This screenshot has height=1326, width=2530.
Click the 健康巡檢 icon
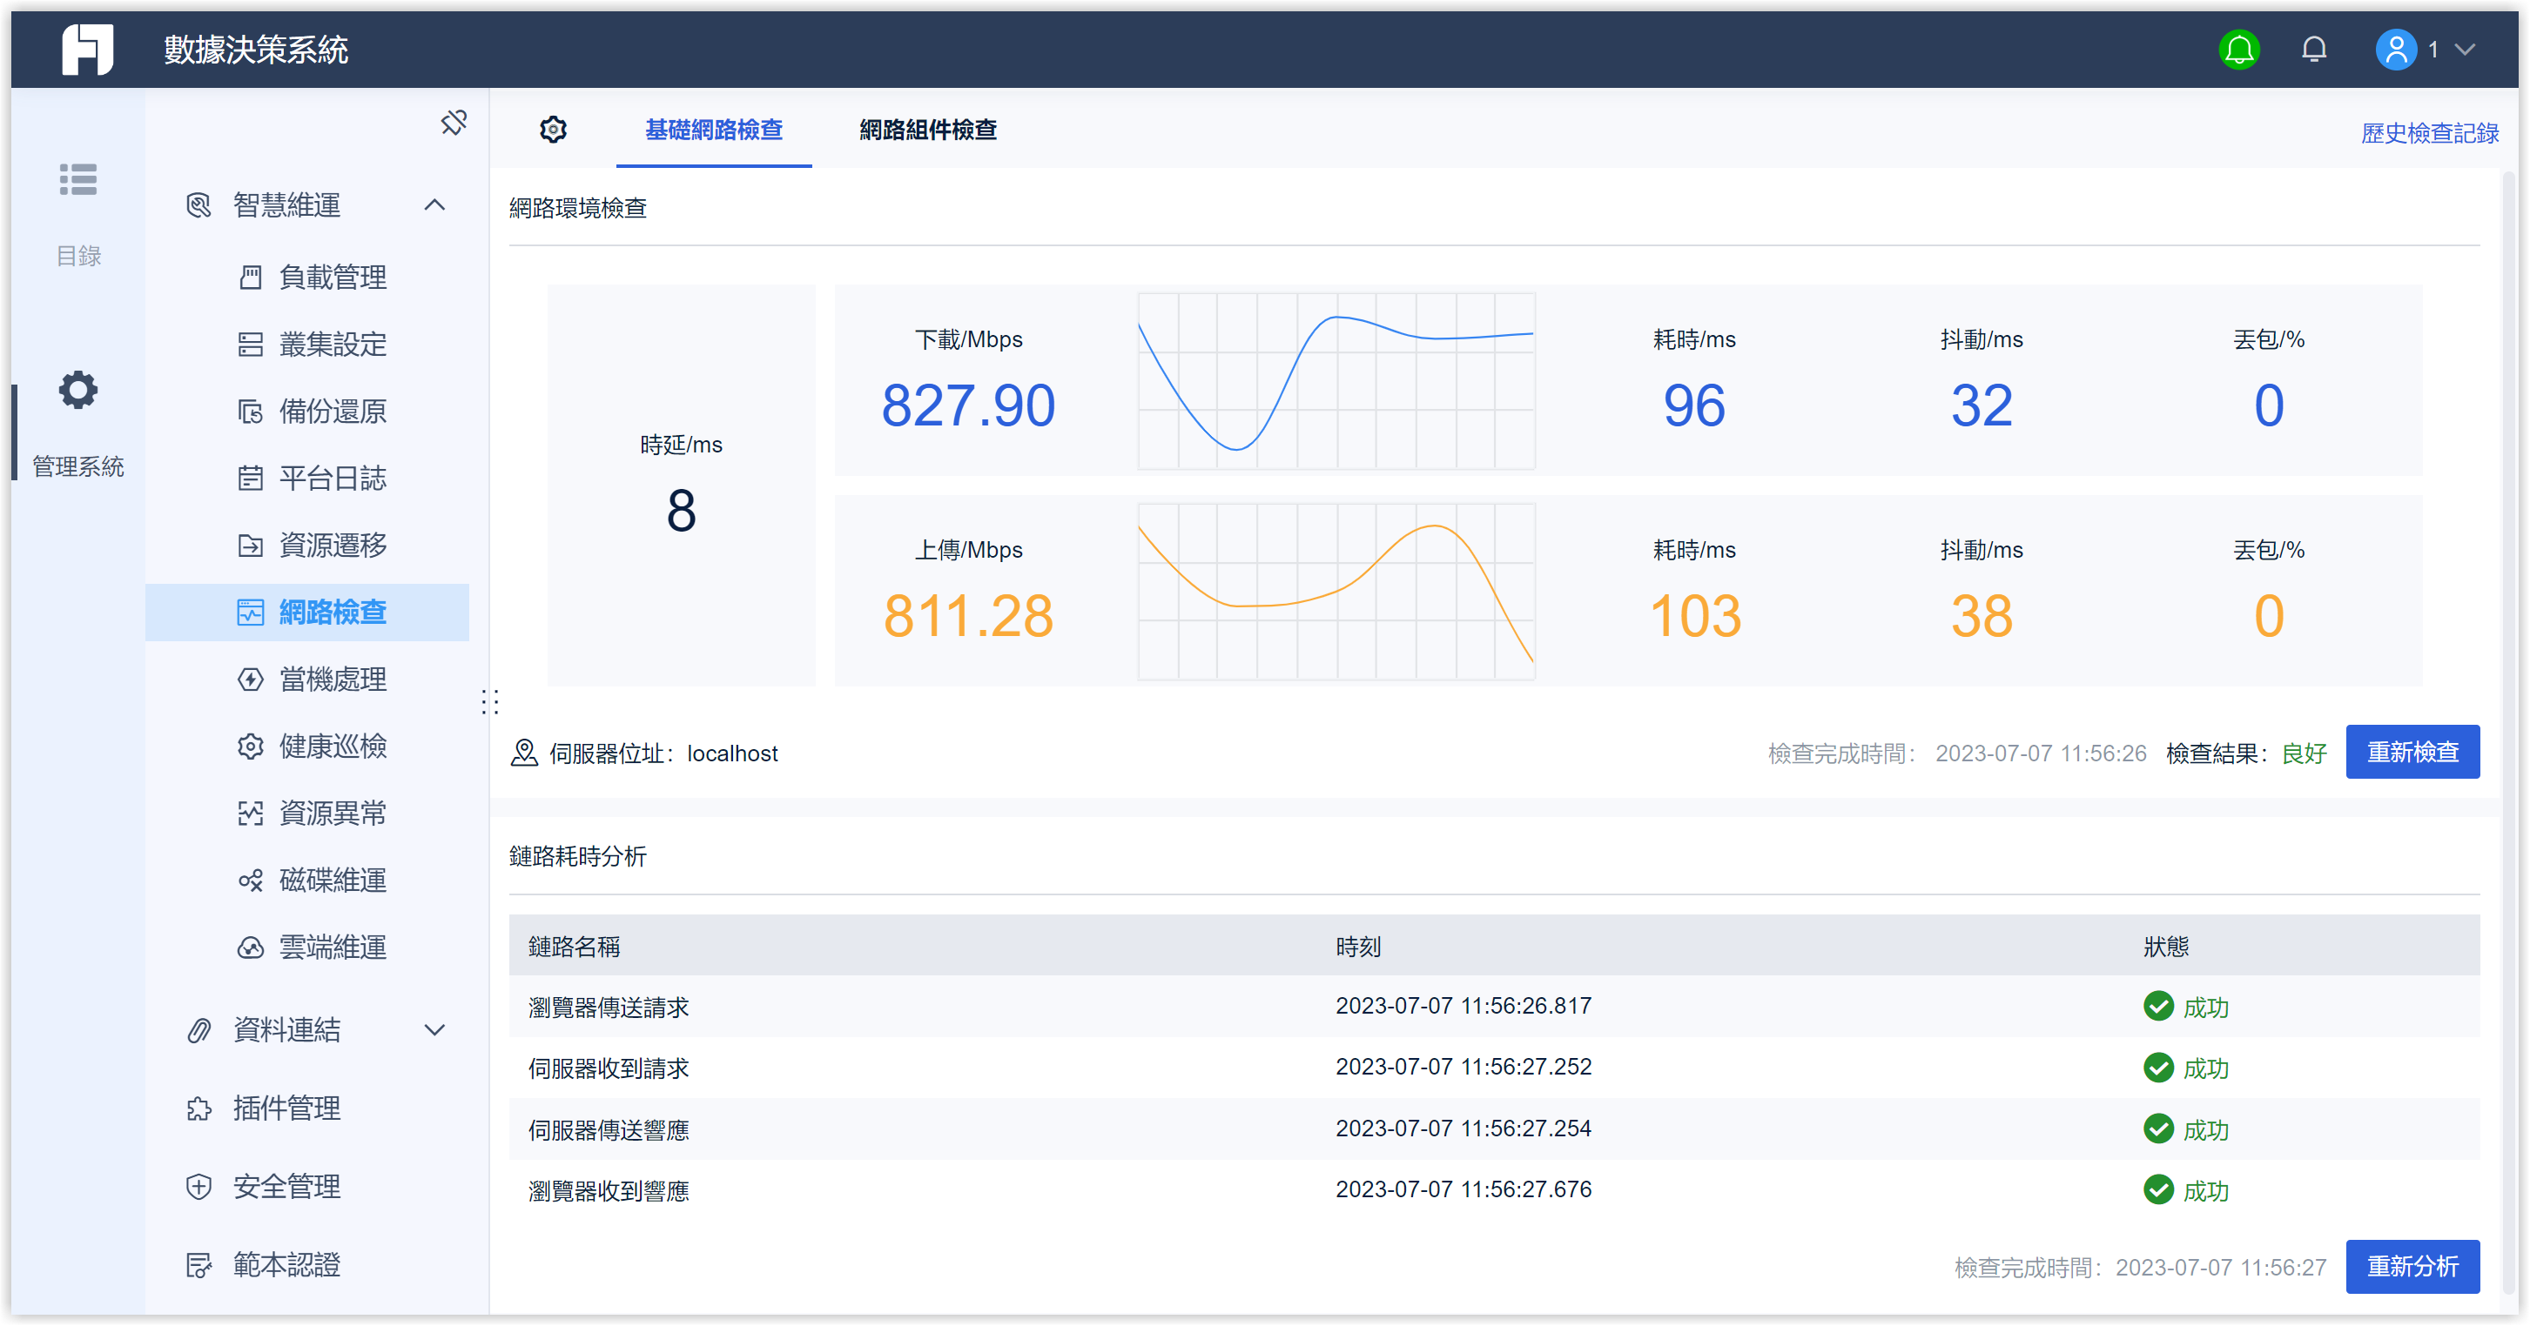click(251, 746)
